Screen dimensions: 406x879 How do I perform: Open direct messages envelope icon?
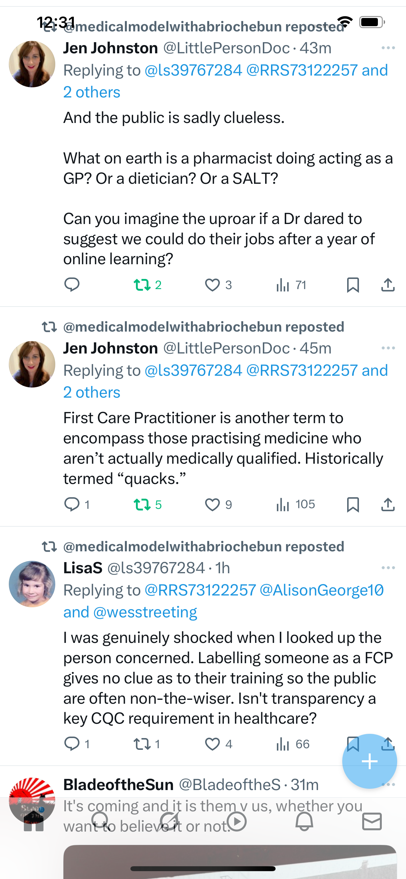[372, 821]
